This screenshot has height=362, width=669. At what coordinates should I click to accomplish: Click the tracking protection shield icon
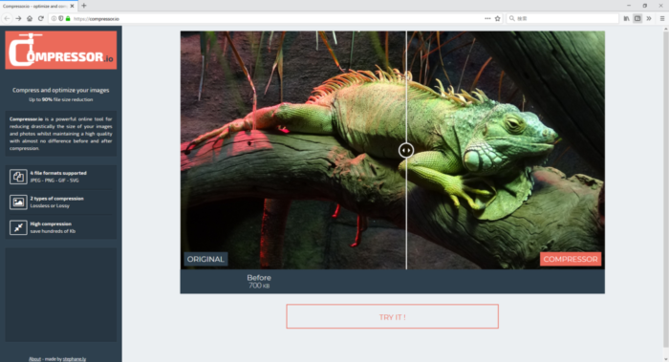coord(60,18)
